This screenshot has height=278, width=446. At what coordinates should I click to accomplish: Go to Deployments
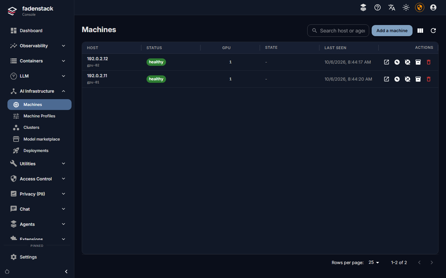39,150
